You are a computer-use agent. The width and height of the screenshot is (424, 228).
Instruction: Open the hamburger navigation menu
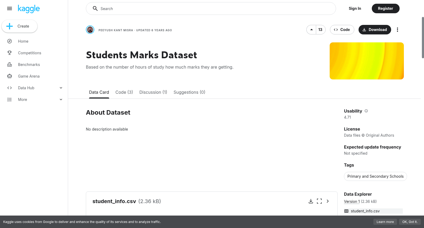[10, 8]
